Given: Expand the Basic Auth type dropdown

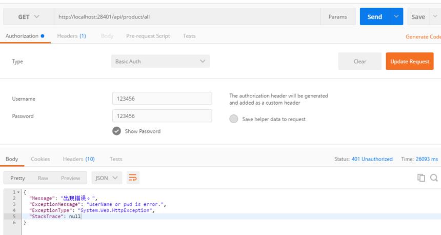Looking at the screenshot, I should tap(161, 62).
